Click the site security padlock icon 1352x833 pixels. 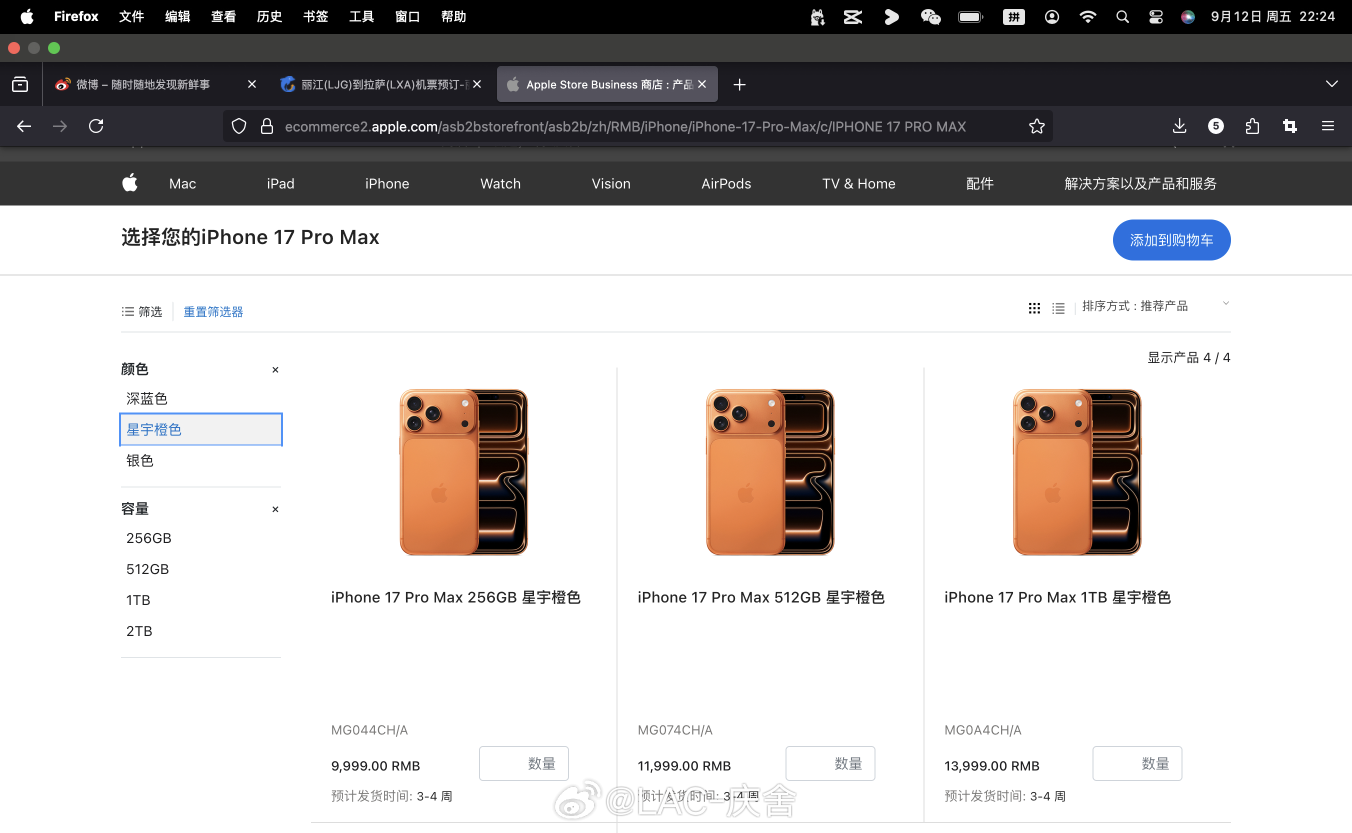(x=267, y=126)
